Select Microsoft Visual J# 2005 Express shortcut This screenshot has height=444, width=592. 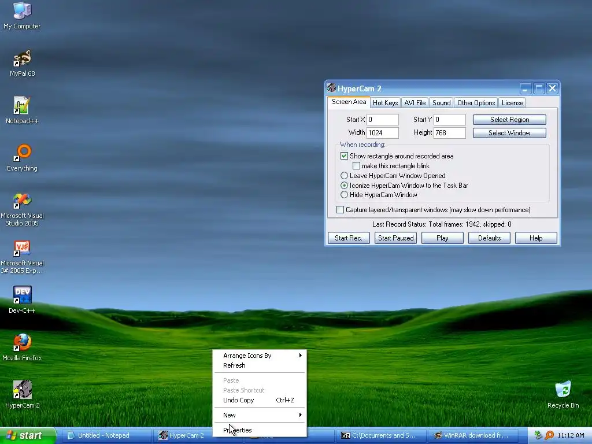click(x=23, y=257)
